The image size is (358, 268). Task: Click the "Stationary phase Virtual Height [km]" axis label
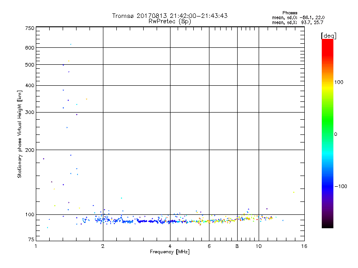pyautogui.click(x=20, y=134)
